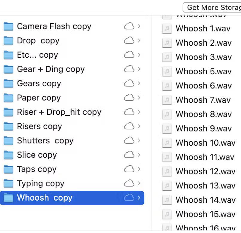Select the Shutters copy folder
The width and height of the screenshot is (241, 233).
point(45,141)
